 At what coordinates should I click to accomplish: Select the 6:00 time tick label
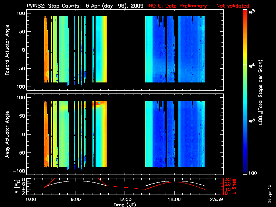pyautogui.click(x=76, y=199)
